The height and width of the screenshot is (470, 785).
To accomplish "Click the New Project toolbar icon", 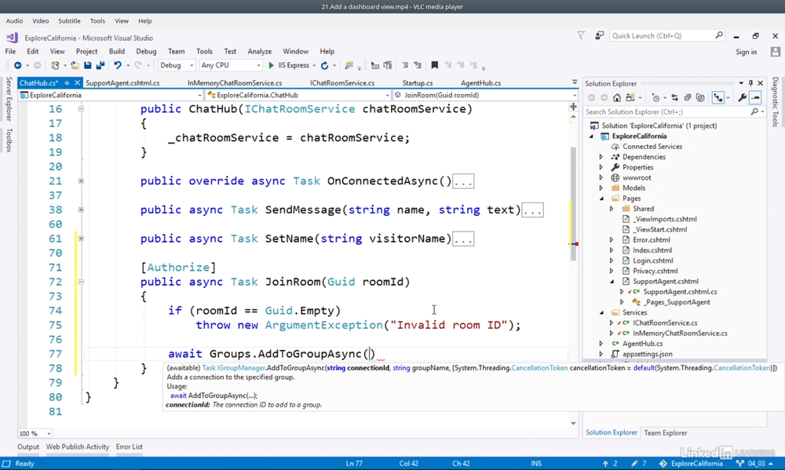I will point(55,66).
